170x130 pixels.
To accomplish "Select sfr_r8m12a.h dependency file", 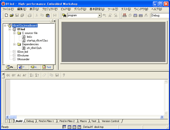I will (x=34, y=48).
